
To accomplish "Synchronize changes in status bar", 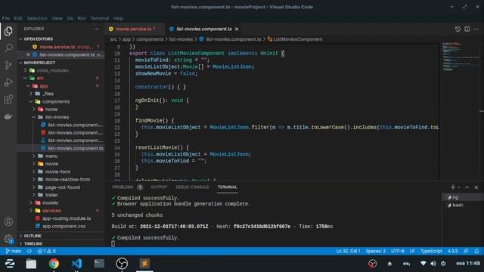I will coord(29,251).
